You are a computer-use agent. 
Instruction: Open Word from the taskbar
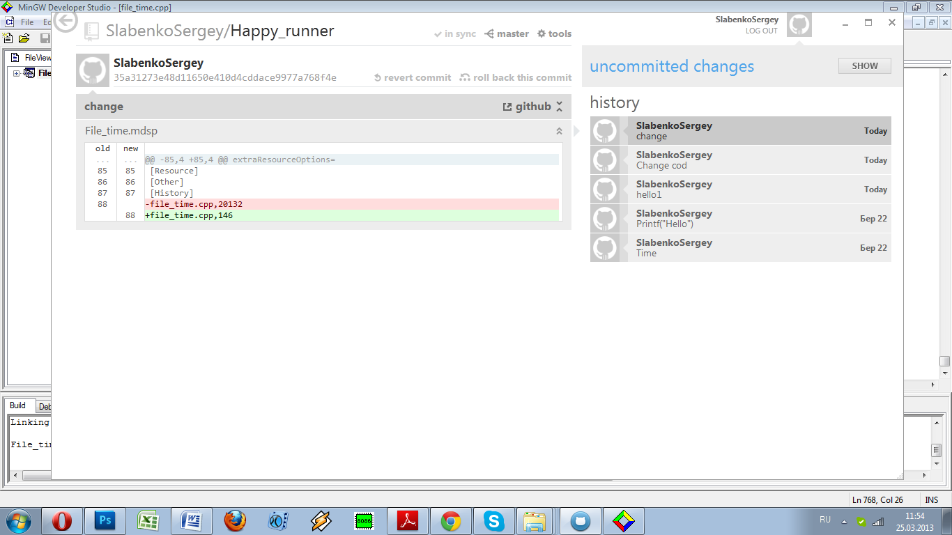tap(192, 521)
